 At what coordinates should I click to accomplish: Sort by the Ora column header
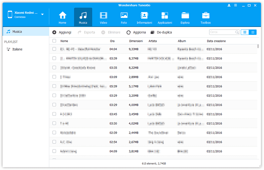click(x=112, y=41)
